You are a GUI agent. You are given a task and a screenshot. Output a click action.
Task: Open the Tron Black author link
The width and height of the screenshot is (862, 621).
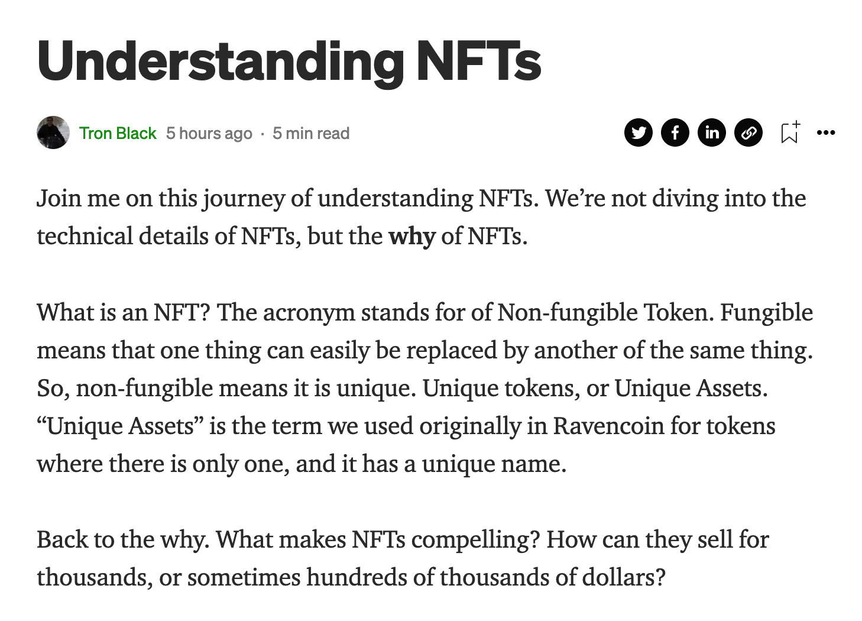(118, 133)
